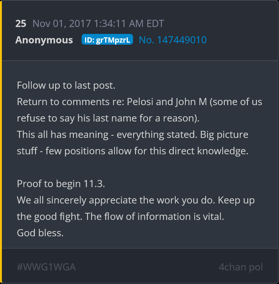This screenshot has width=279, height=284.
Task: Click the line starting "This all has meaning"
Action: pyautogui.click(x=132, y=134)
